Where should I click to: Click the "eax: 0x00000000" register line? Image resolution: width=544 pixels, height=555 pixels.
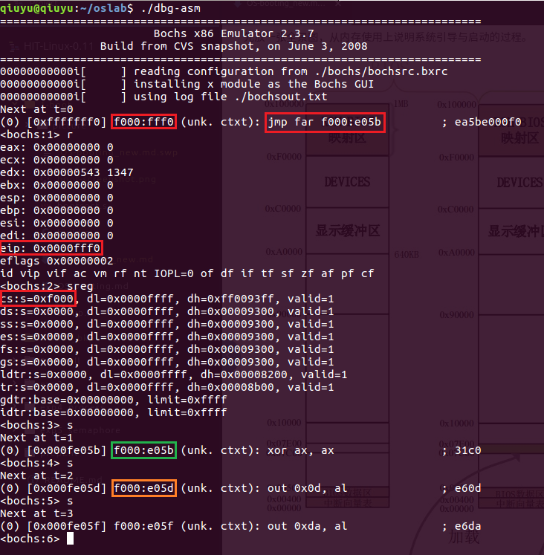[x=56, y=147]
